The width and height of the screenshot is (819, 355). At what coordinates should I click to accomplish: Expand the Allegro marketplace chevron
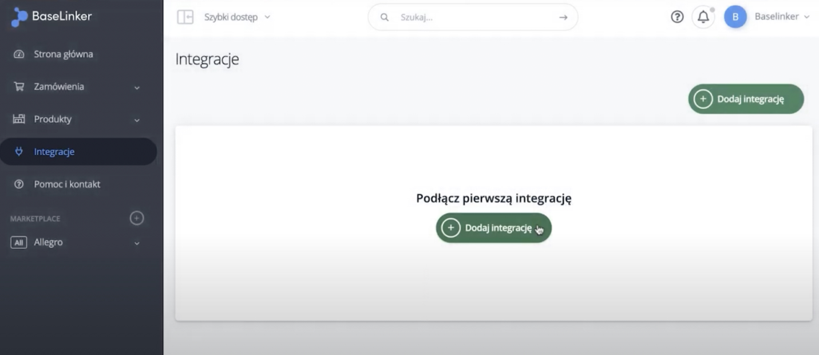[x=136, y=242]
